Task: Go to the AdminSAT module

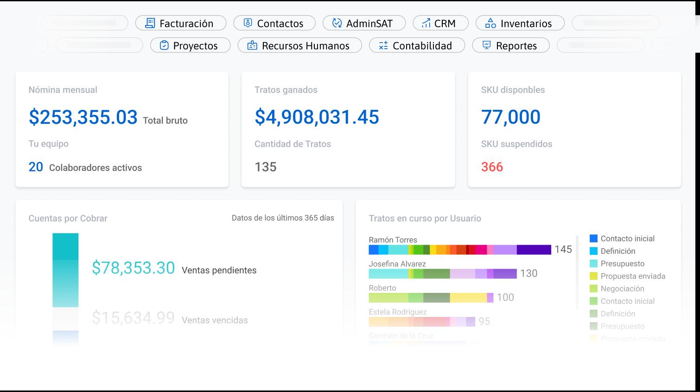Action: (x=364, y=23)
